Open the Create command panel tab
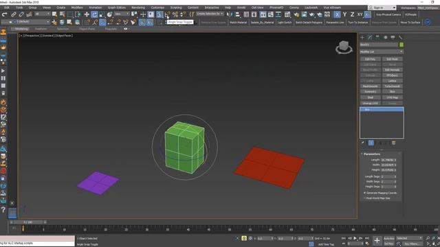440x247 pixels. [x=362, y=37]
